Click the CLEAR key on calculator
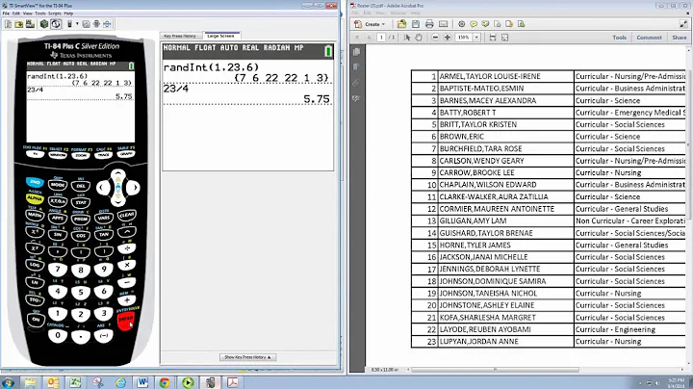693x389 pixels. point(126,216)
